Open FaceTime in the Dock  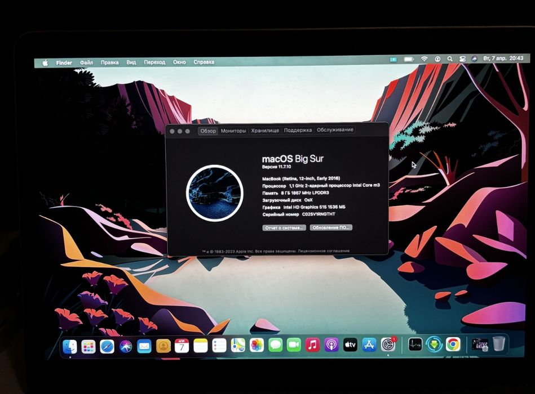[x=294, y=345]
